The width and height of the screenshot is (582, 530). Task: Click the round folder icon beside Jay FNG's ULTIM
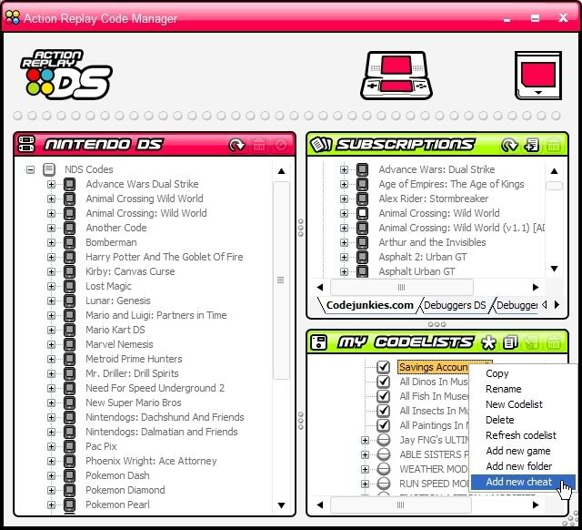click(384, 440)
